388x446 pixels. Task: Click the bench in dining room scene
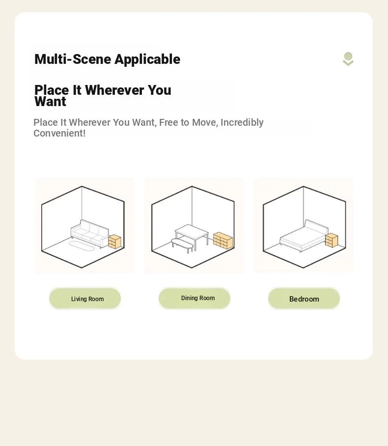(182, 246)
